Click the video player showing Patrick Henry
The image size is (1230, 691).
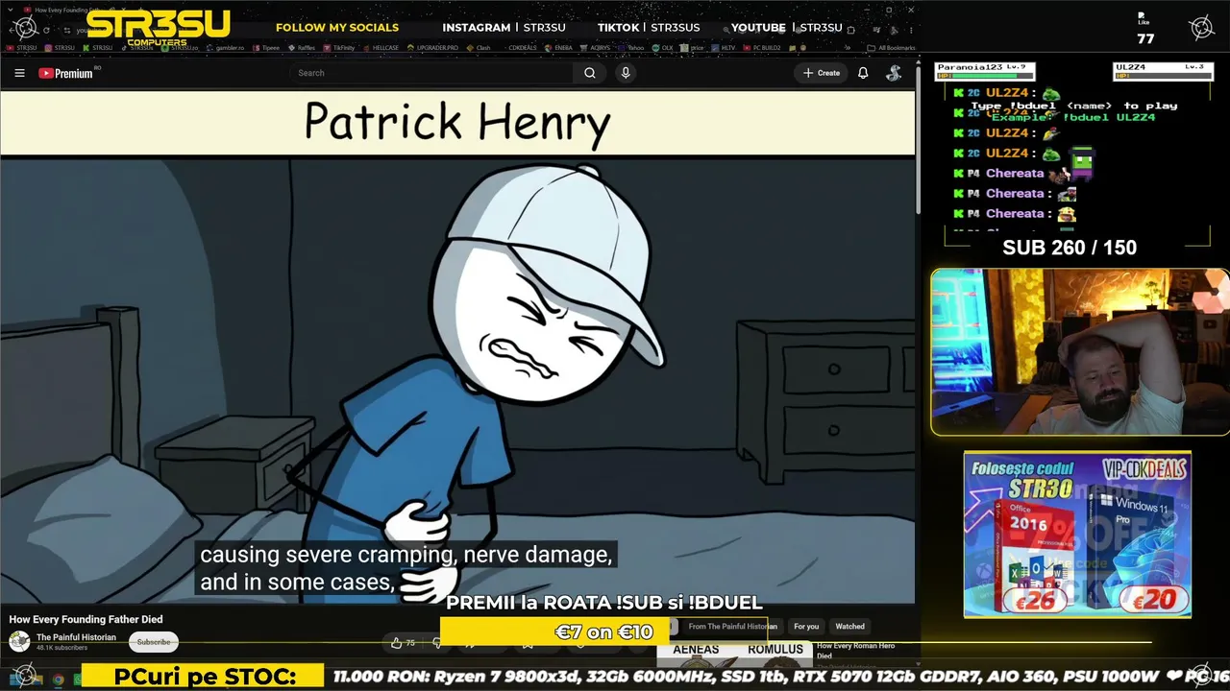point(457,347)
